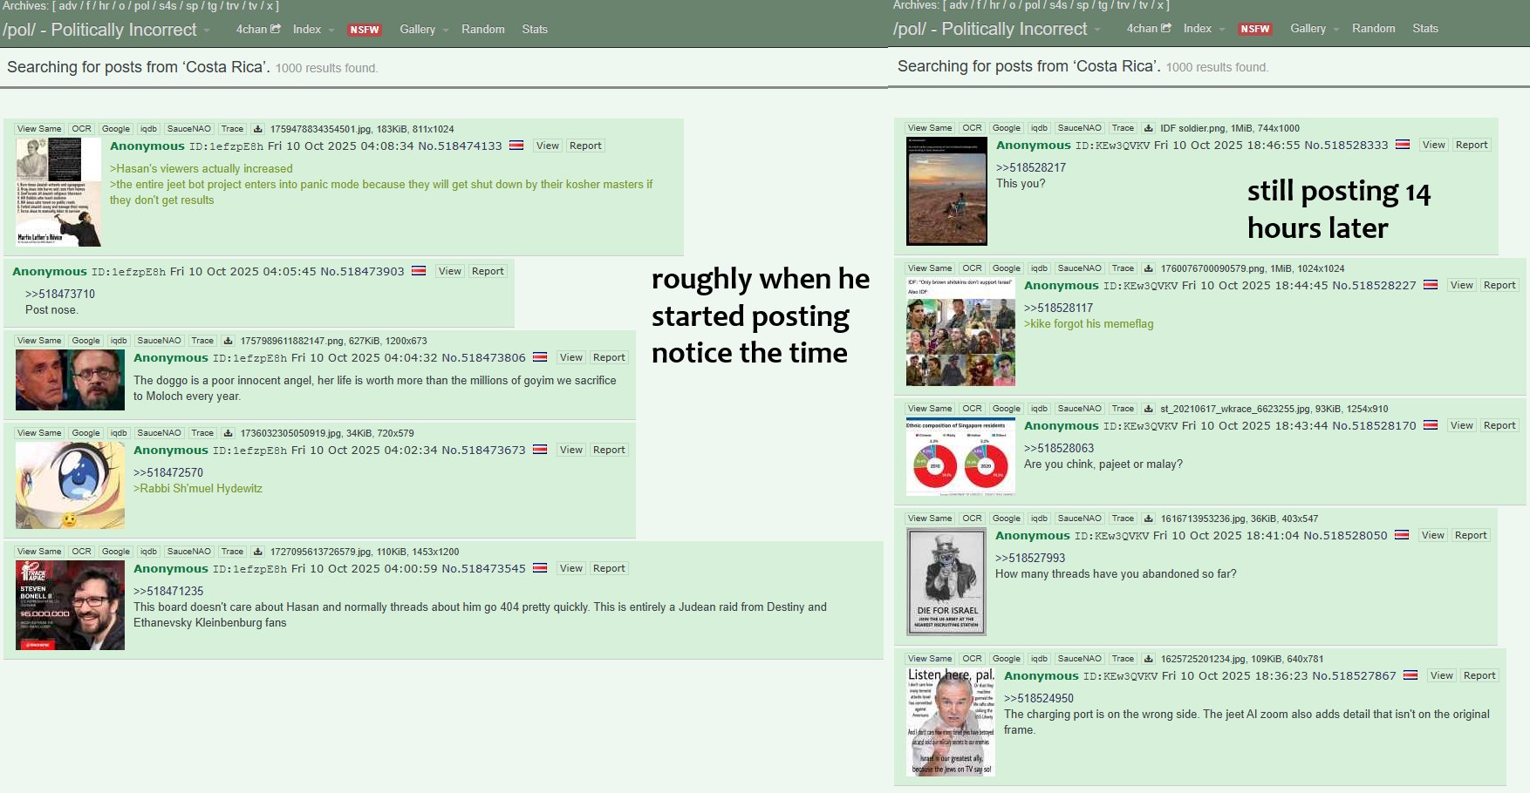The height and width of the screenshot is (793, 1530).
Task: Select Random in the left page navbar
Action: pos(483,30)
